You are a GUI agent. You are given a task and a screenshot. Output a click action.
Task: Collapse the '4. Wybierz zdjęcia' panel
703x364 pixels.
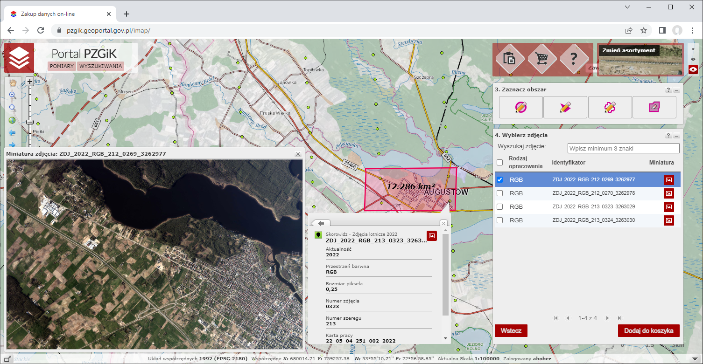point(676,136)
